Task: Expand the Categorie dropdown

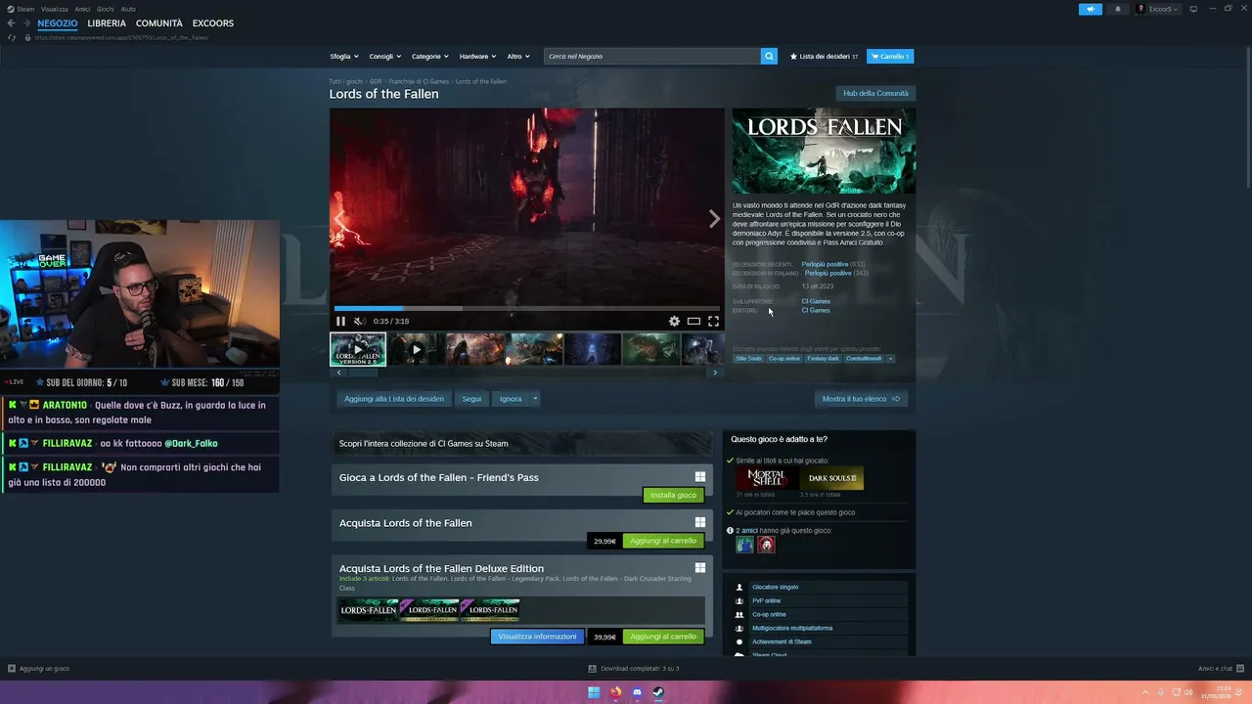Action: click(x=430, y=56)
